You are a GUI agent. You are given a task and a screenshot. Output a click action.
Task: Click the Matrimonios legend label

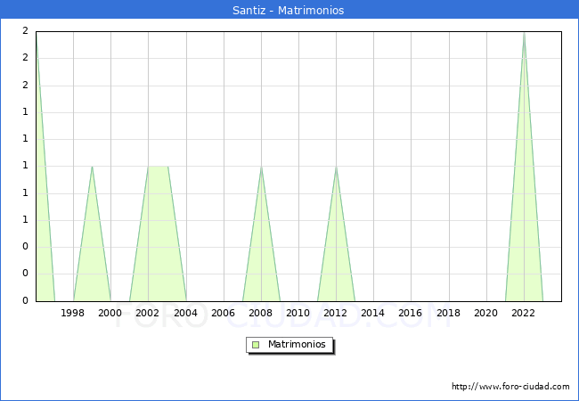point(297,344)
